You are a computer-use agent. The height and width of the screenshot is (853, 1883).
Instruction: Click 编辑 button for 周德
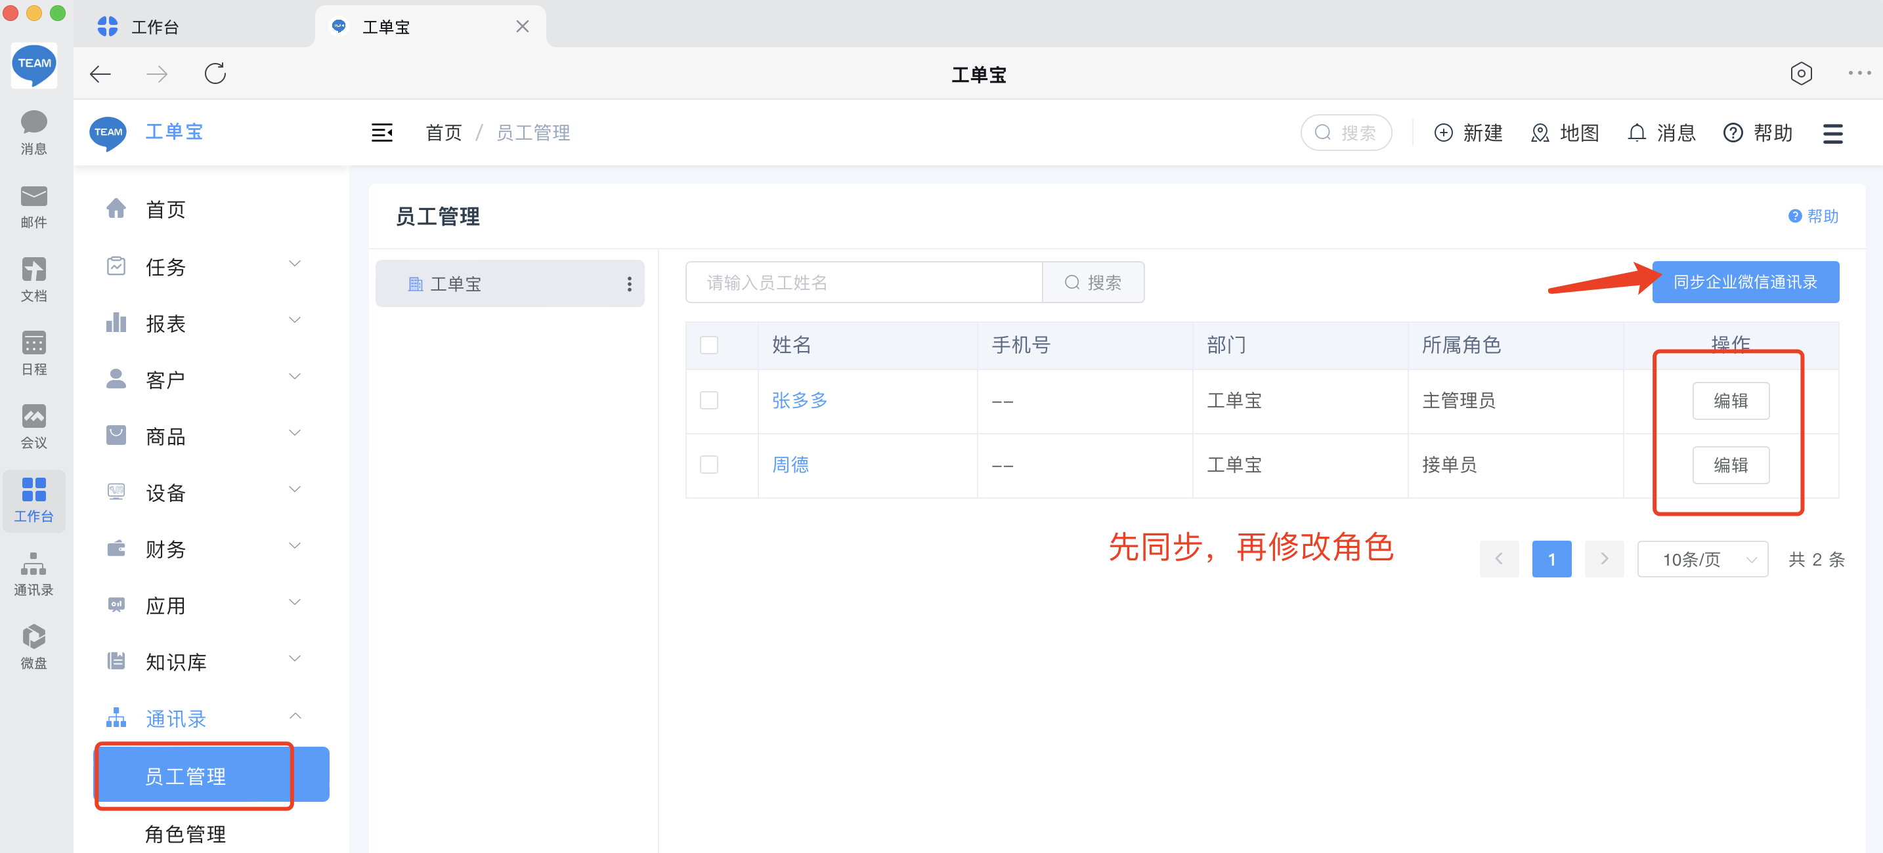(x=1730, y=465)
